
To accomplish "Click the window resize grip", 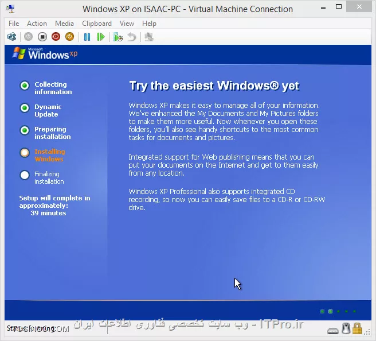I will pos(367,332).
